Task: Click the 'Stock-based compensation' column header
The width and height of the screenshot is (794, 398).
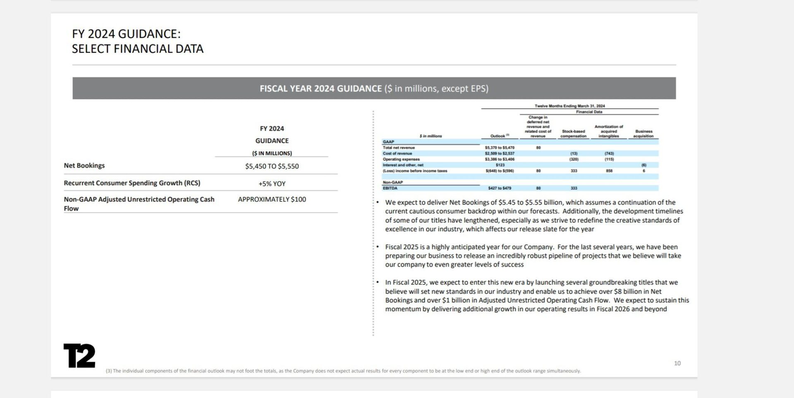Action: click(573, 134)
